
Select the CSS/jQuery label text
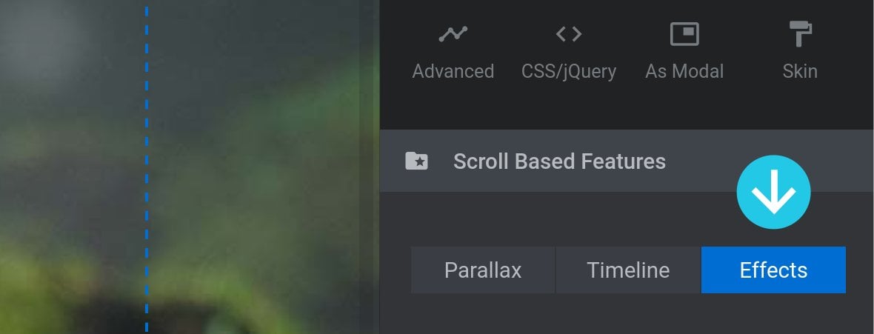click(x=569, y=71)
